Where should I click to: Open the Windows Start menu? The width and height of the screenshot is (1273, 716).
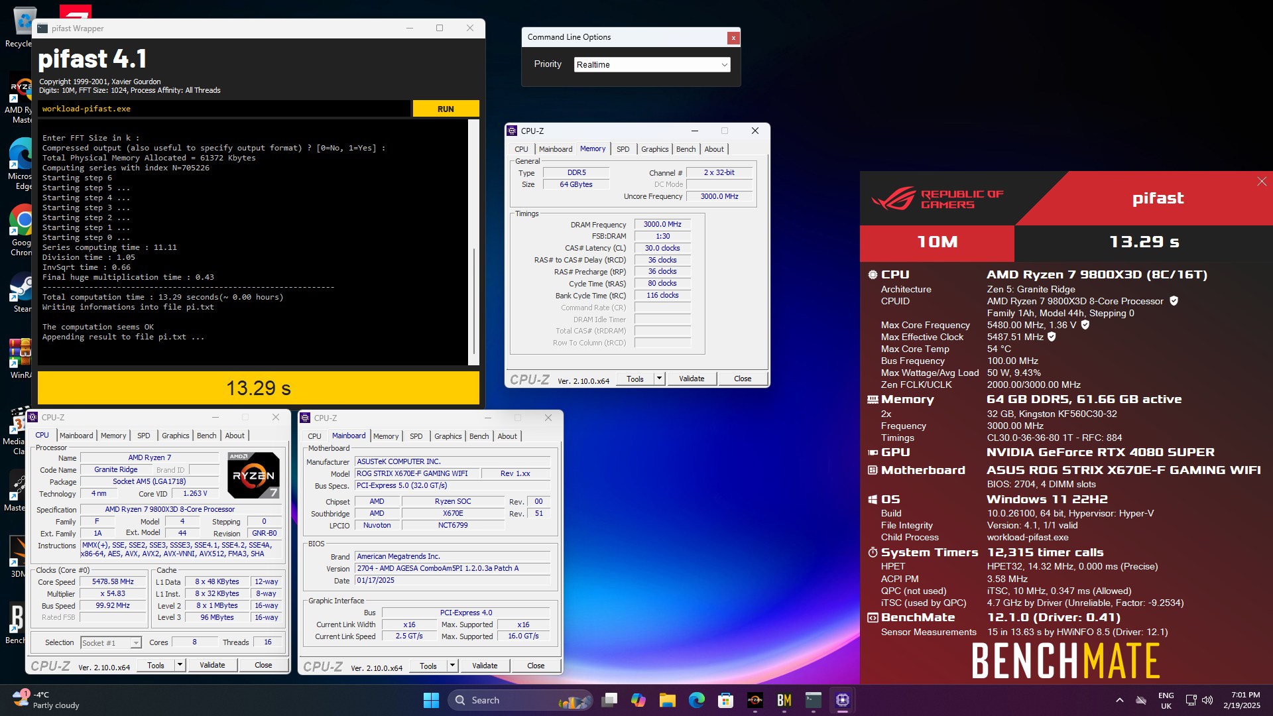coord(431,700)
